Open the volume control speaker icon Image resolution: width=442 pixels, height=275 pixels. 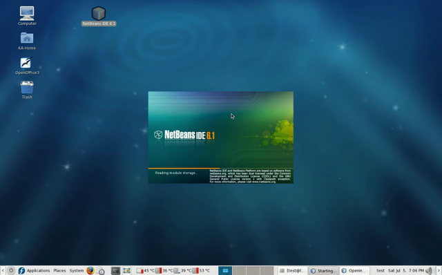(x=429, y=270)
